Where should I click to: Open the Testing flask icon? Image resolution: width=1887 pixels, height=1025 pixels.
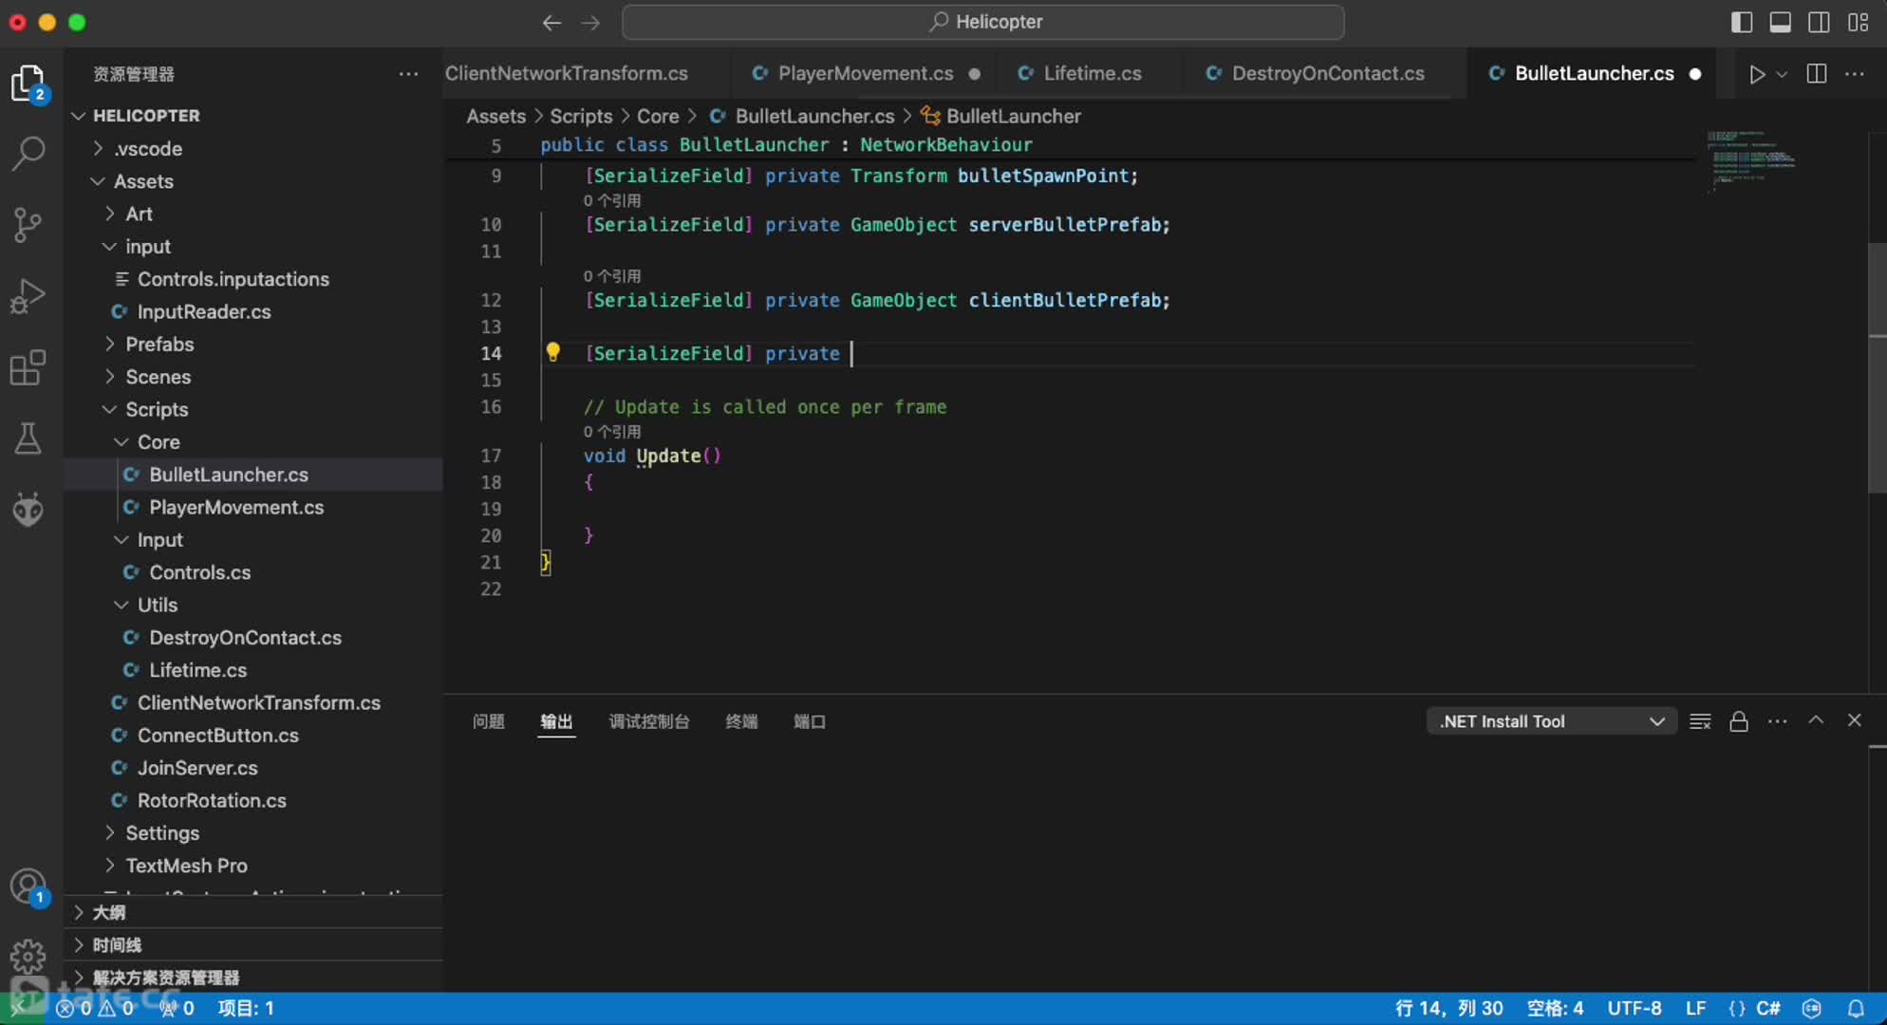click(28, 438)
